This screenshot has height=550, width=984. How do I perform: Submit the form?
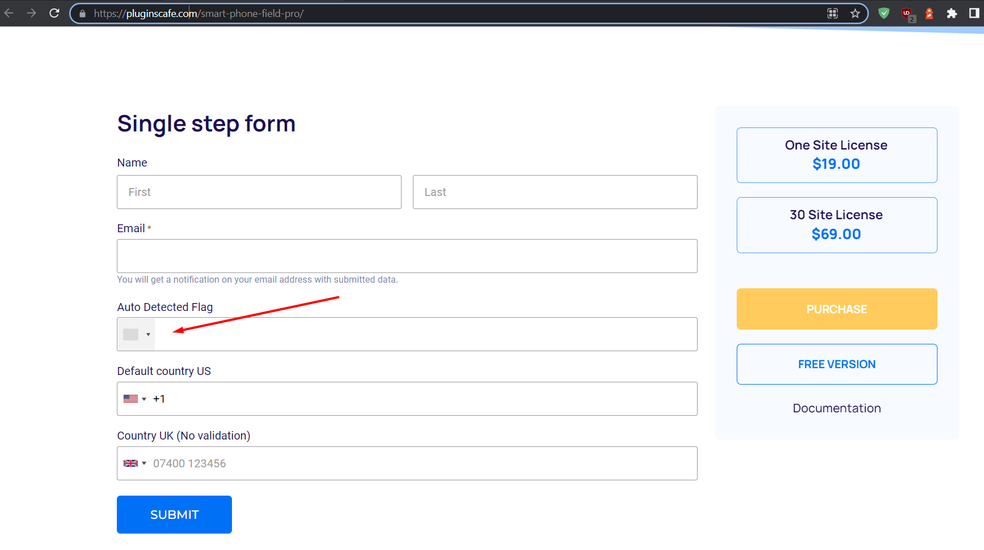click(174, 514)
